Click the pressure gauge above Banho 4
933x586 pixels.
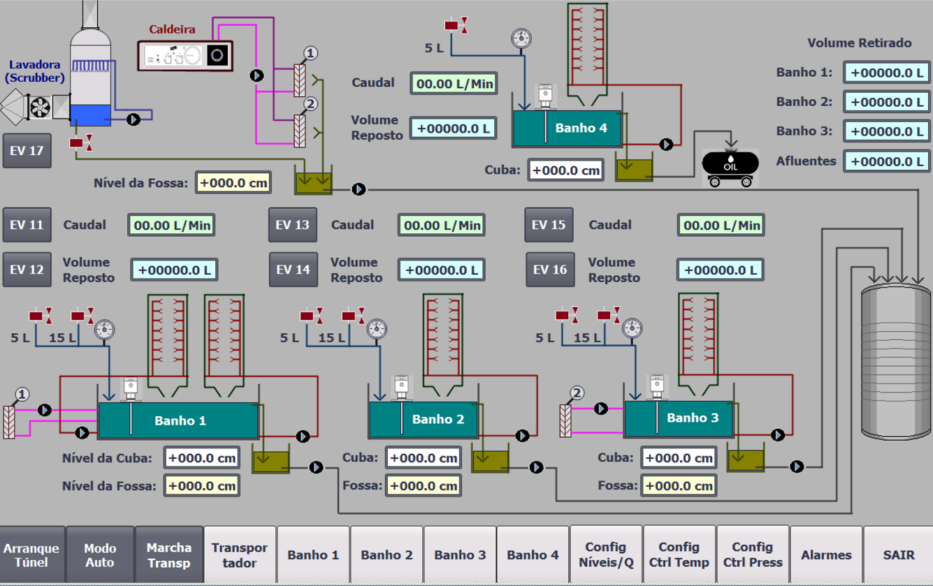(x=521, y=38)
